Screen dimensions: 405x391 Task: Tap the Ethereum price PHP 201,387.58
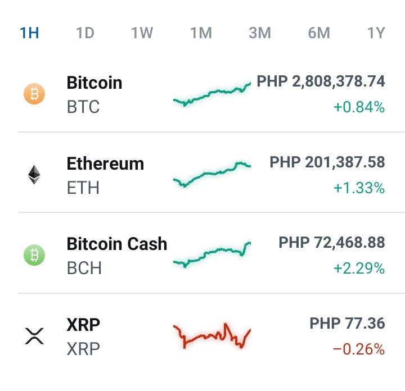[327, 162]
